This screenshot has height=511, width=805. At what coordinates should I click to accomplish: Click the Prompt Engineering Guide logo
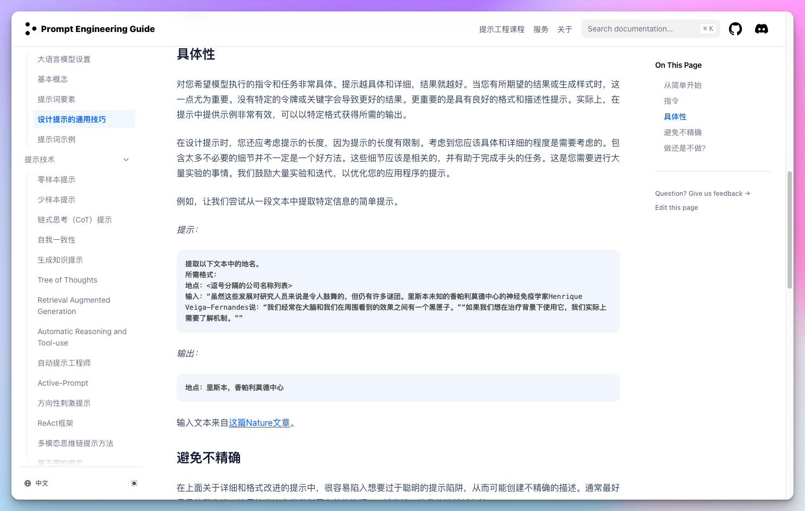point(90,29)
